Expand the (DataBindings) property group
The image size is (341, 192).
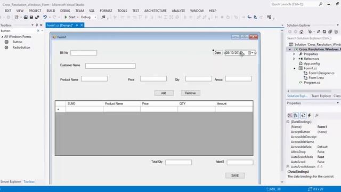(x=288, y=122)
